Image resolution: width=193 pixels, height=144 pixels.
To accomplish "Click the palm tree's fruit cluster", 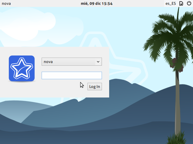I will (174, 63).
